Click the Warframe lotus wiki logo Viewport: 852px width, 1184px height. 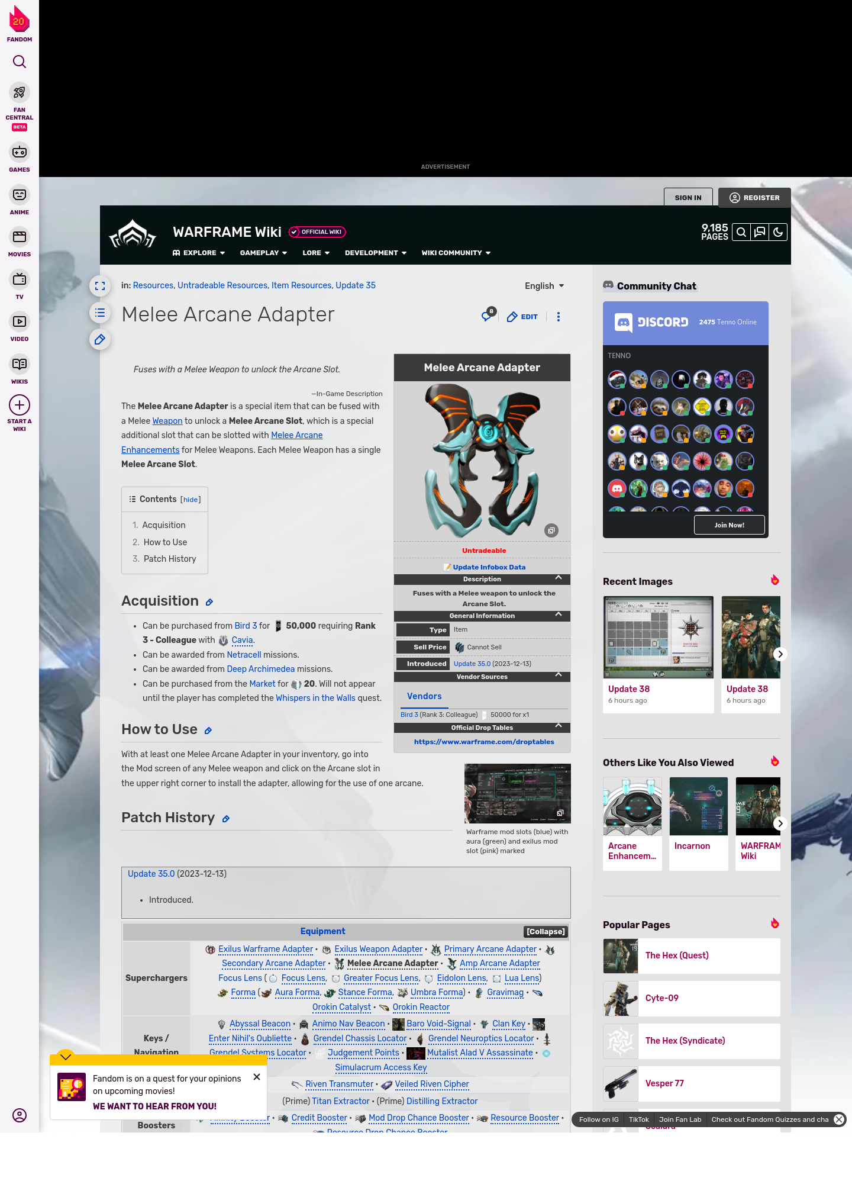tap(133, 234)
